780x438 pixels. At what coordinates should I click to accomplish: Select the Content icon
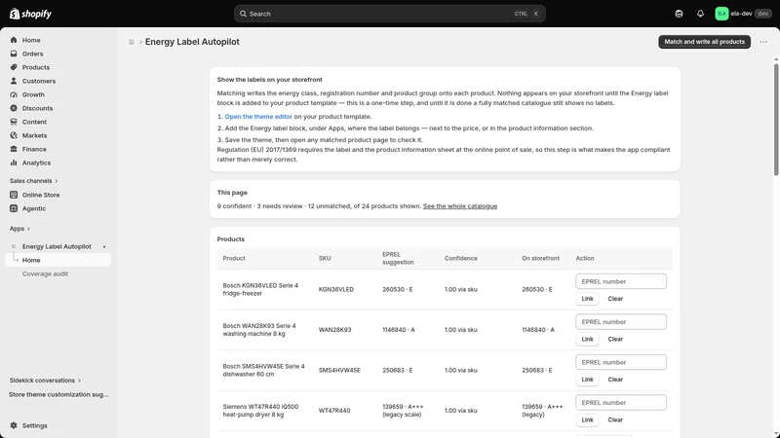coord(14,122)
